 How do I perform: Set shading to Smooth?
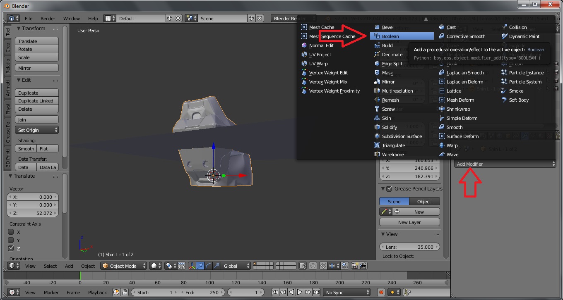pos(26,149)
